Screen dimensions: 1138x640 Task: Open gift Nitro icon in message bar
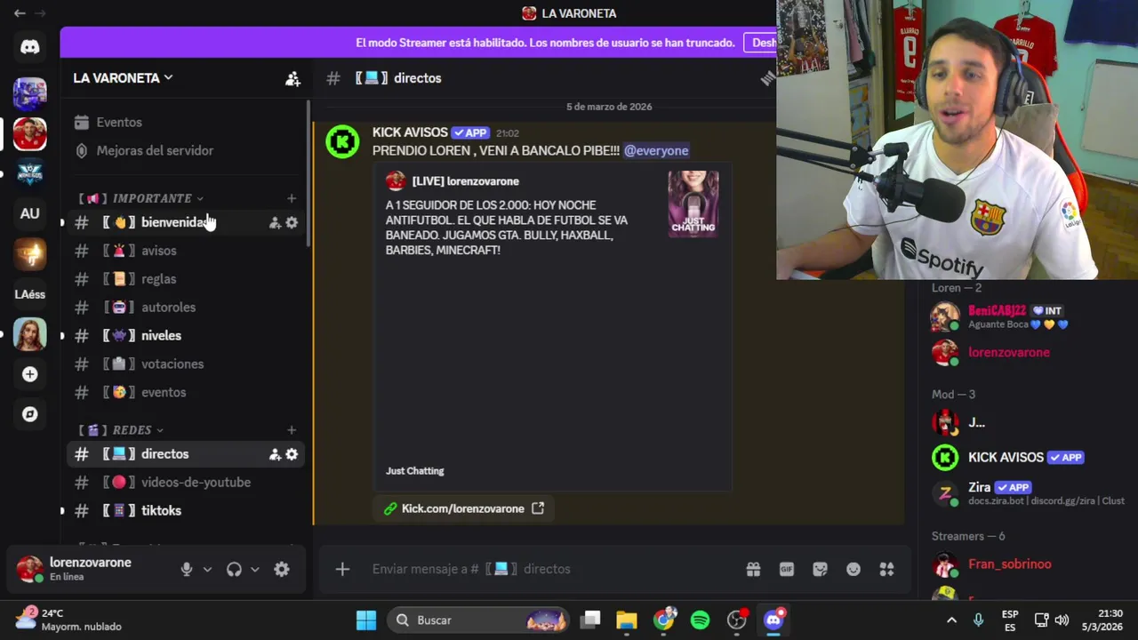[x=753, y=569]
